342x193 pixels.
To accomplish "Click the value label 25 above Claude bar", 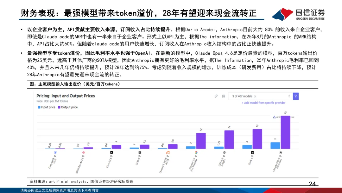I will pos(286,113).
